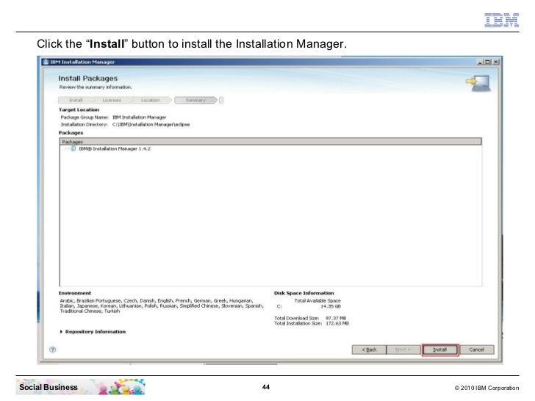Click the Total Download Size value 97.37 MB
The width and height of the screenshot is (535, 401).
click(x=336, y=318)
